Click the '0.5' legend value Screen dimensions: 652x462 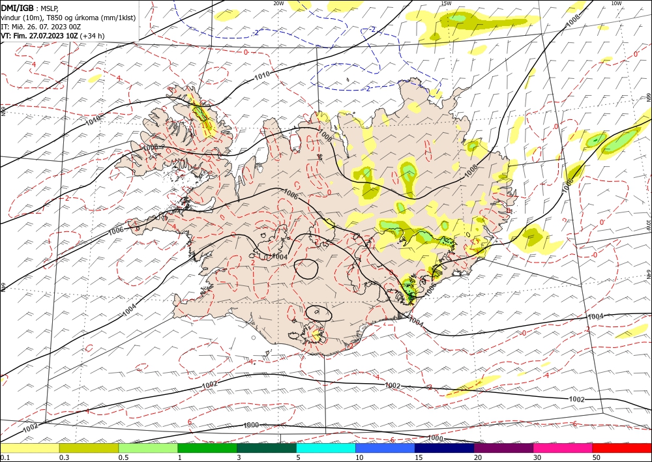point(123,457)
